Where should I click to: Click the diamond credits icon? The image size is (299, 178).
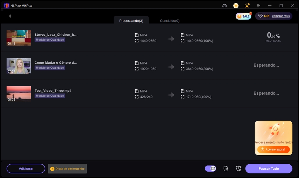[260, 16]
